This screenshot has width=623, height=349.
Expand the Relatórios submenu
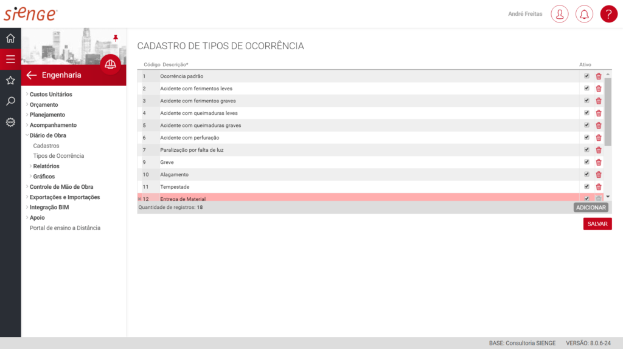pos(46,166)
